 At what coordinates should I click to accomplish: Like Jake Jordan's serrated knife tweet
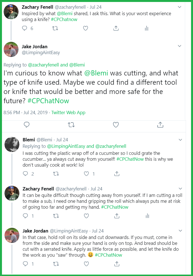pyautogui.click(x=87, y=264)
